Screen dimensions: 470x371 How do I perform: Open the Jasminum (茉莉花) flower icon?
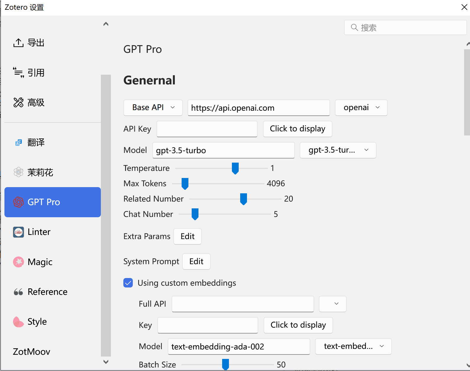[x=18, y=172]
